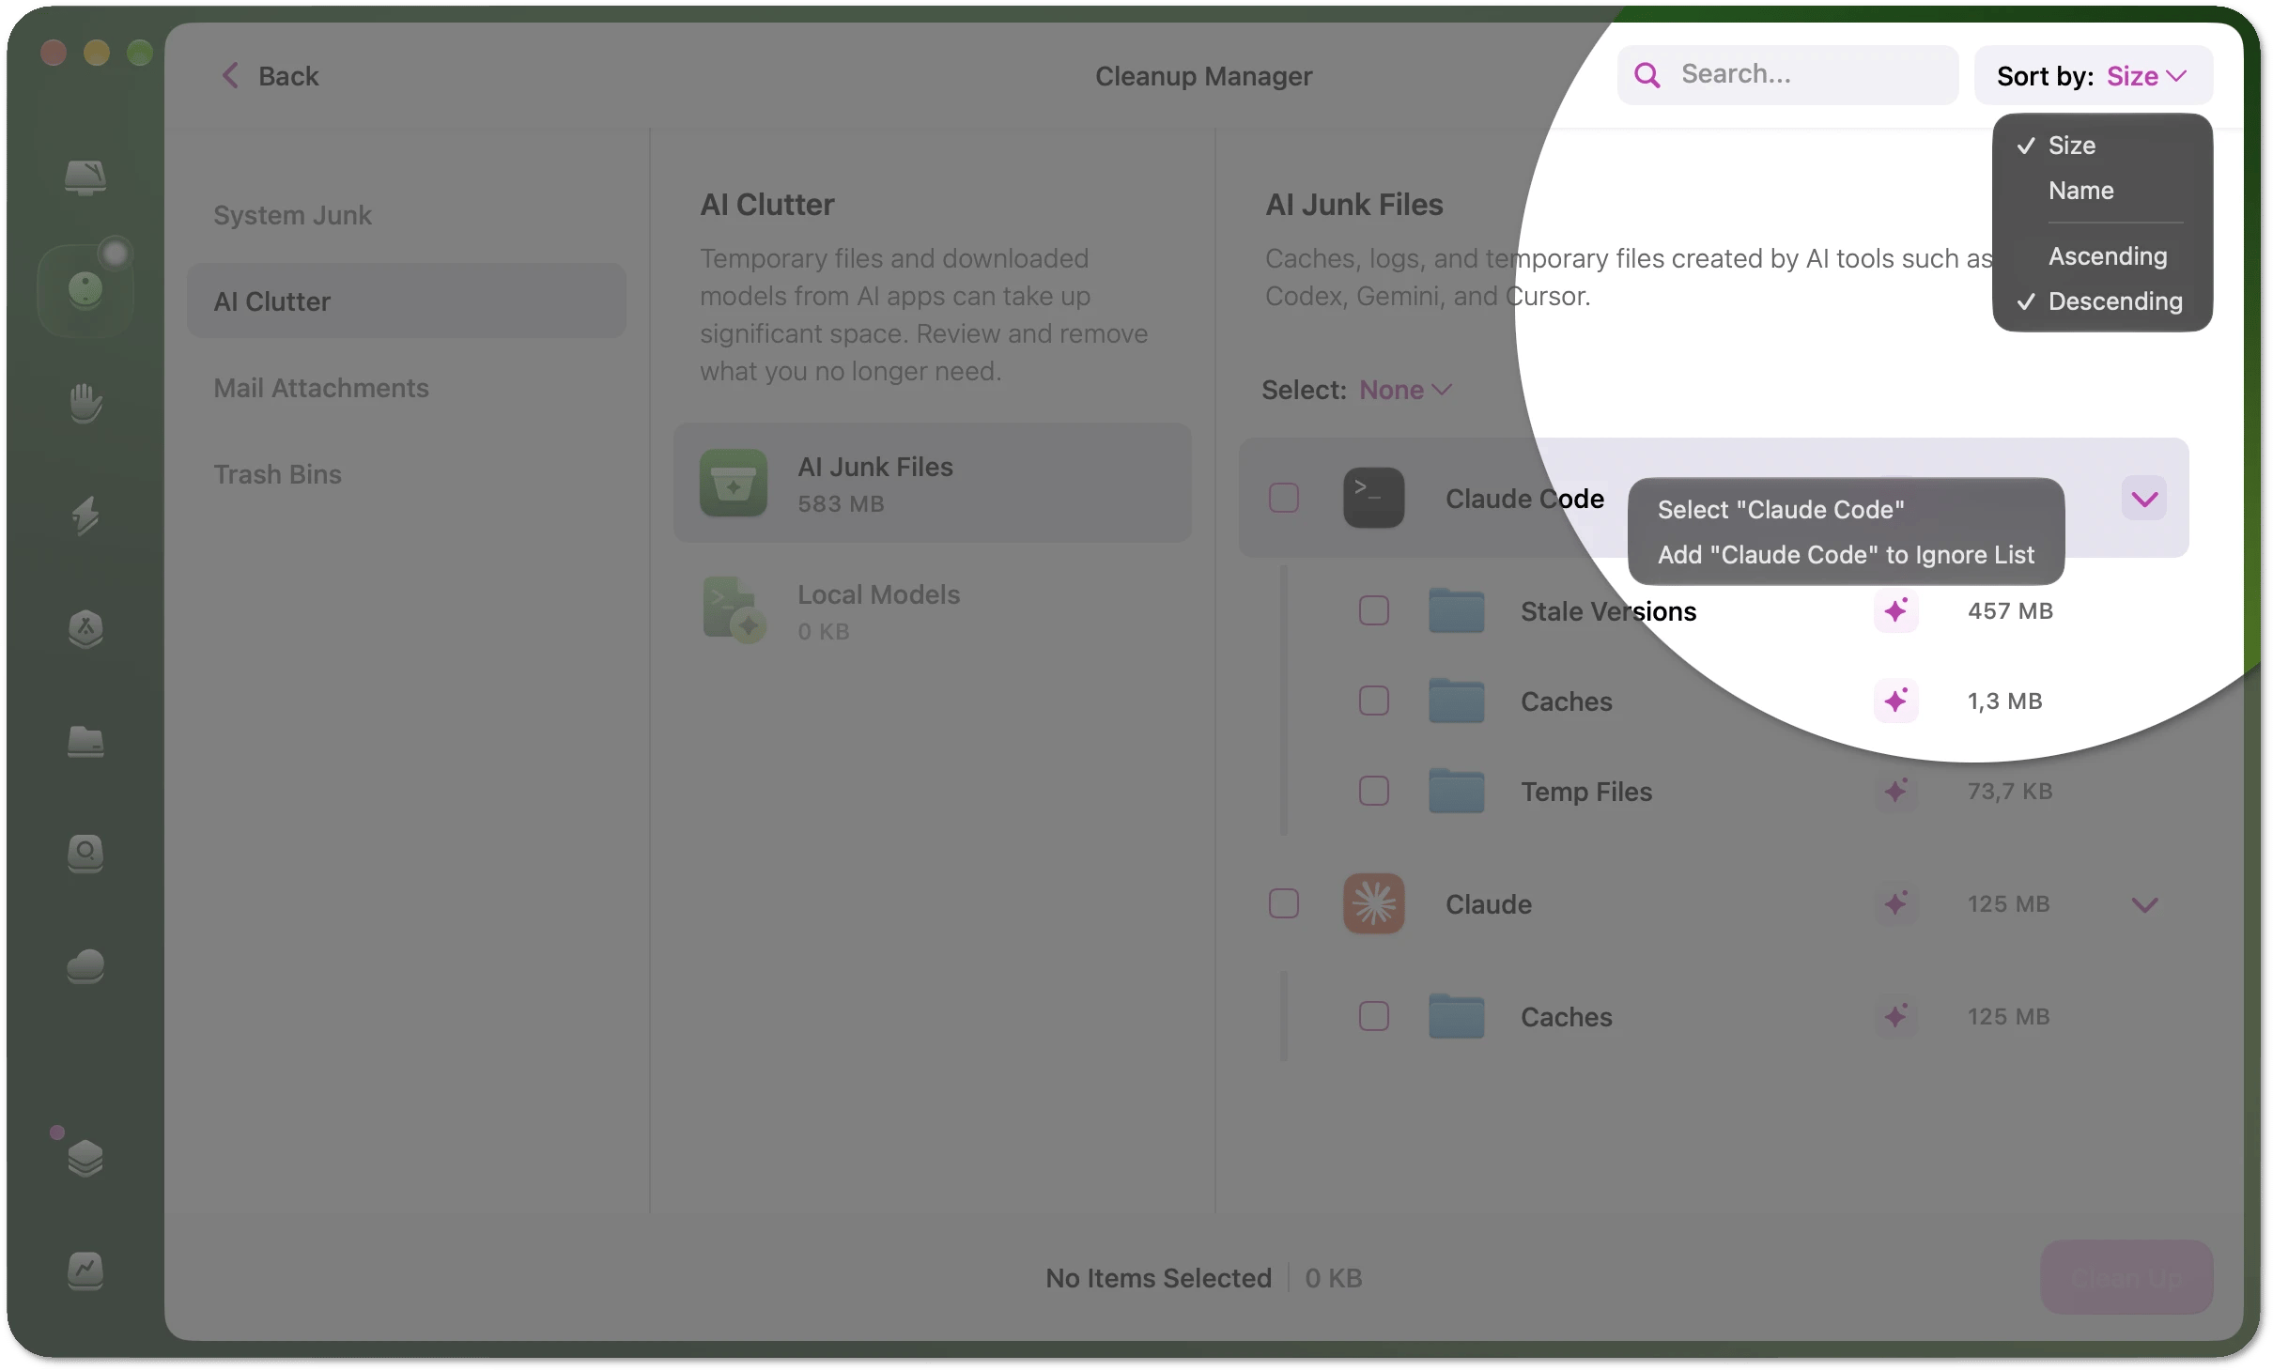Image resolution: width=2273 pixels, height=1371 pixels.
Task: Check the Claude app checkbox
Action: click(x=1283, y=903)
